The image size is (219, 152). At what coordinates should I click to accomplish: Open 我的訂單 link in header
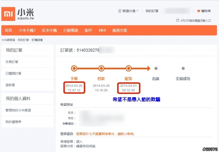point(152,11)
